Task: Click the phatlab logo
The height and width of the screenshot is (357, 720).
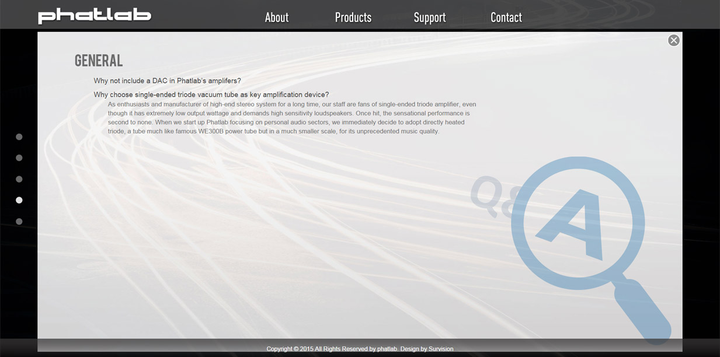Action: coord(95,16)
